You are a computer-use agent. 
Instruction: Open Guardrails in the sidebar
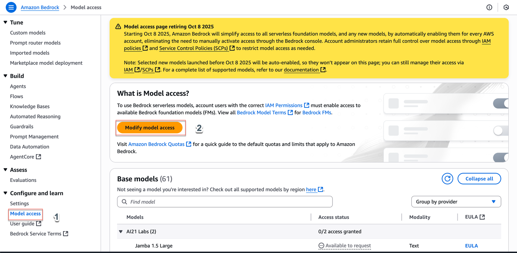click(22, 126)
